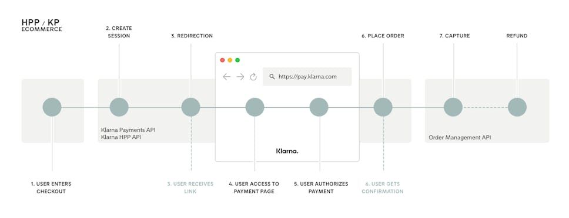Click the https://pay.klarna.com address field
This screenshot has width=569, height=218.
307,77
